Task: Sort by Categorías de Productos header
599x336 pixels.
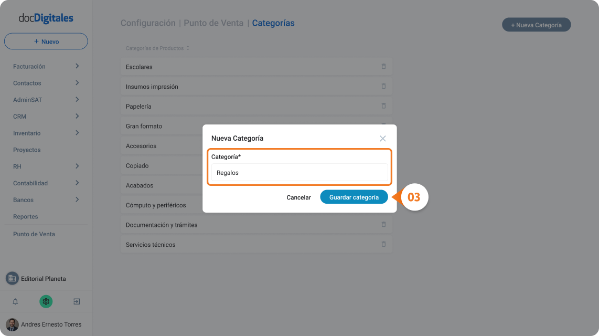Action: tap(157, 48)
